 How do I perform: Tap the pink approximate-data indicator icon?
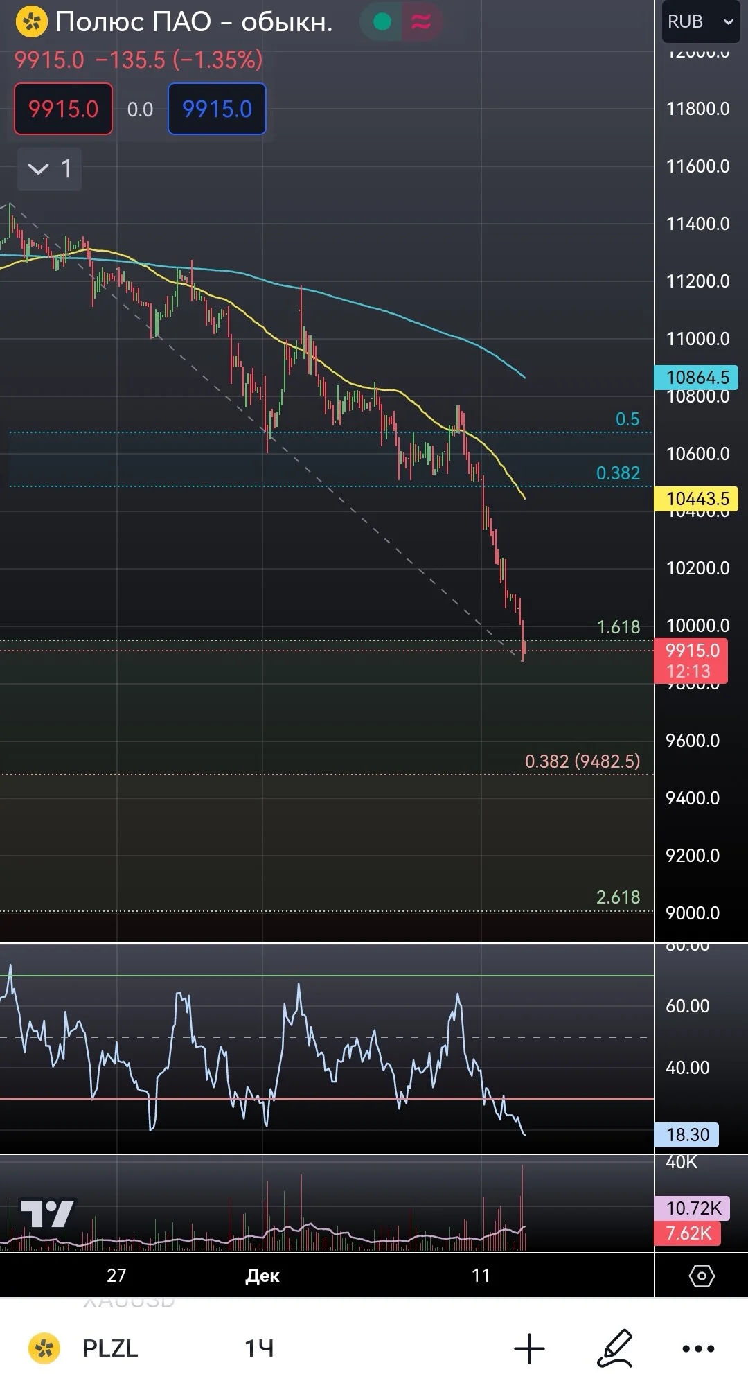pyautogui.click(x=420, y=22)
